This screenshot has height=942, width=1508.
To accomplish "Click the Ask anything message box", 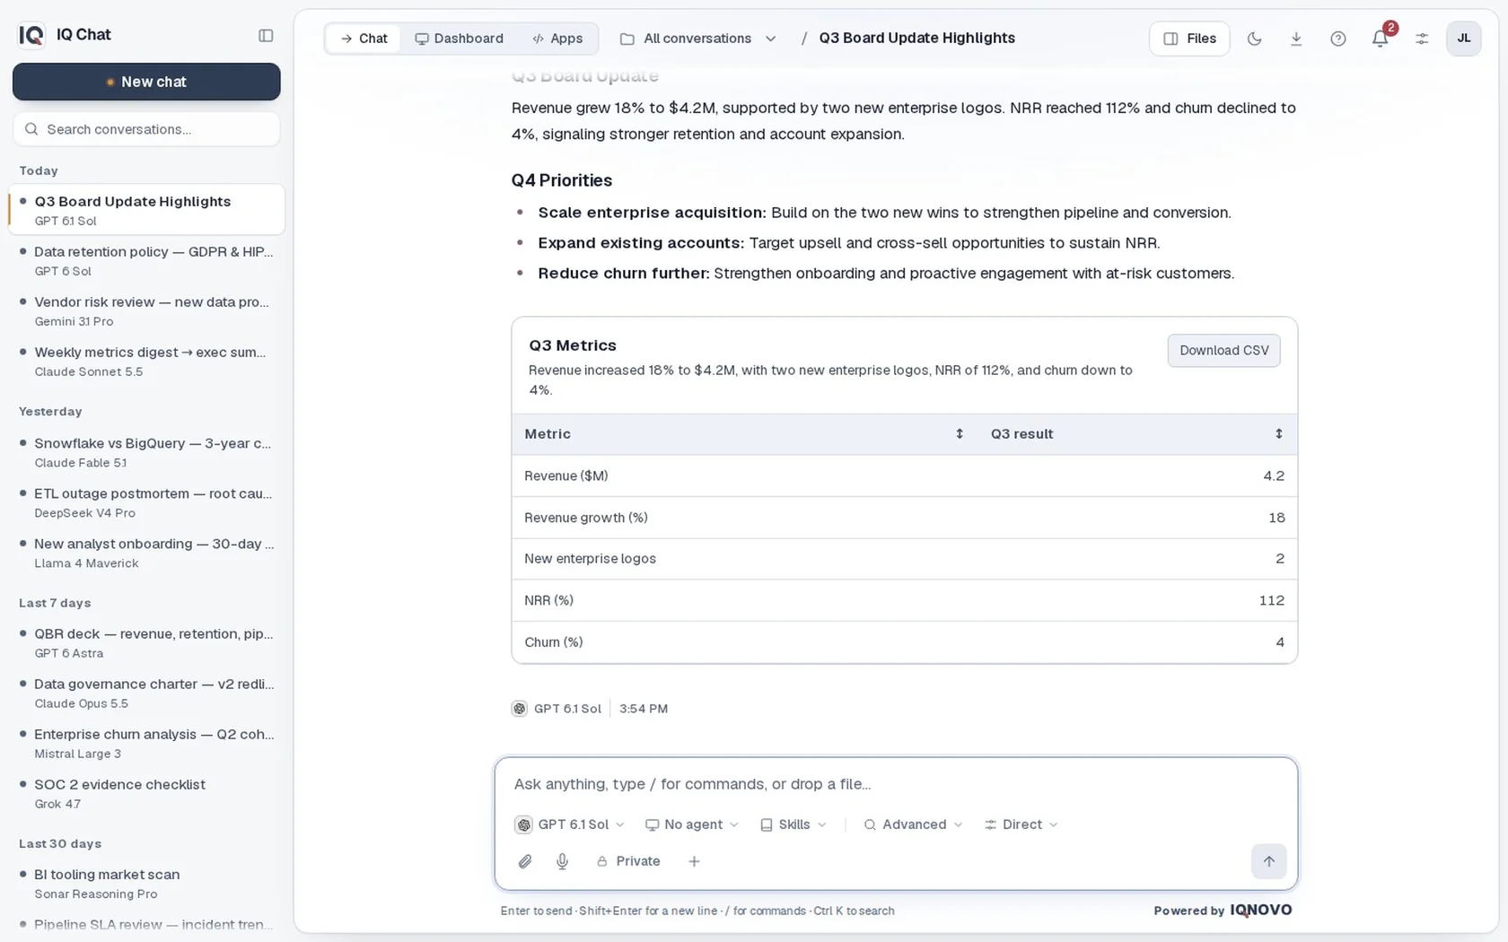I will 896,784.
